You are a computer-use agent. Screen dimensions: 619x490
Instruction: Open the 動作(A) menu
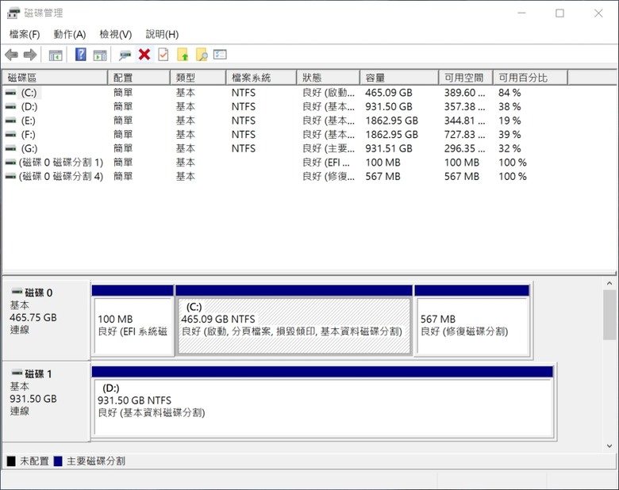[x=70, y=34]
